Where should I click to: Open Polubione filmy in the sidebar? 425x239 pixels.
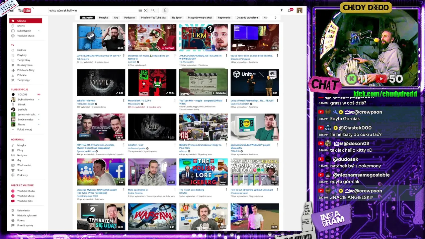point(26,70)
